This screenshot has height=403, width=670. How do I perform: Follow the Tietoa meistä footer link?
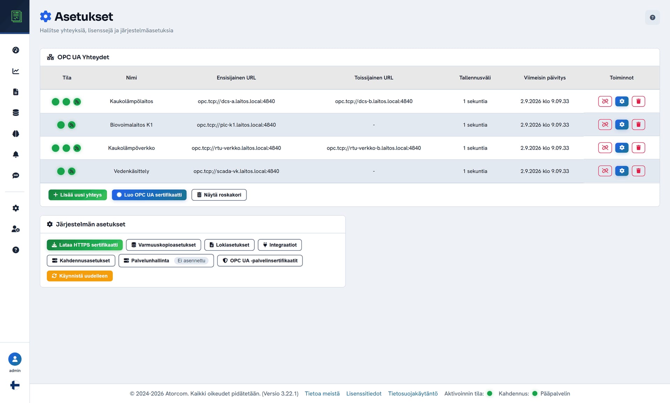pos(322,394)
